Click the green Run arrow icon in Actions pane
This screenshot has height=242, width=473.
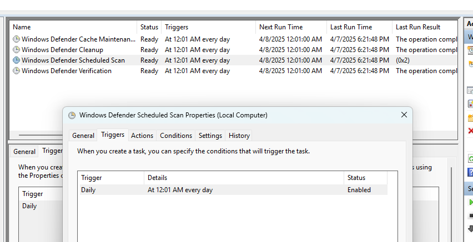(471, 203)
